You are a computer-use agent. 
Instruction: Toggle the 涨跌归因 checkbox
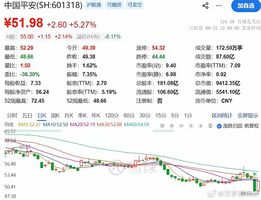[x=219, y=126]
